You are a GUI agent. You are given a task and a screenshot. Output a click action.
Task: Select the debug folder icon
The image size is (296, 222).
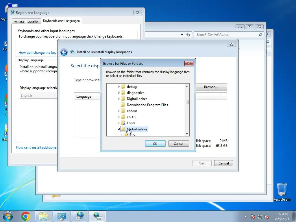[x=123, y=87]
